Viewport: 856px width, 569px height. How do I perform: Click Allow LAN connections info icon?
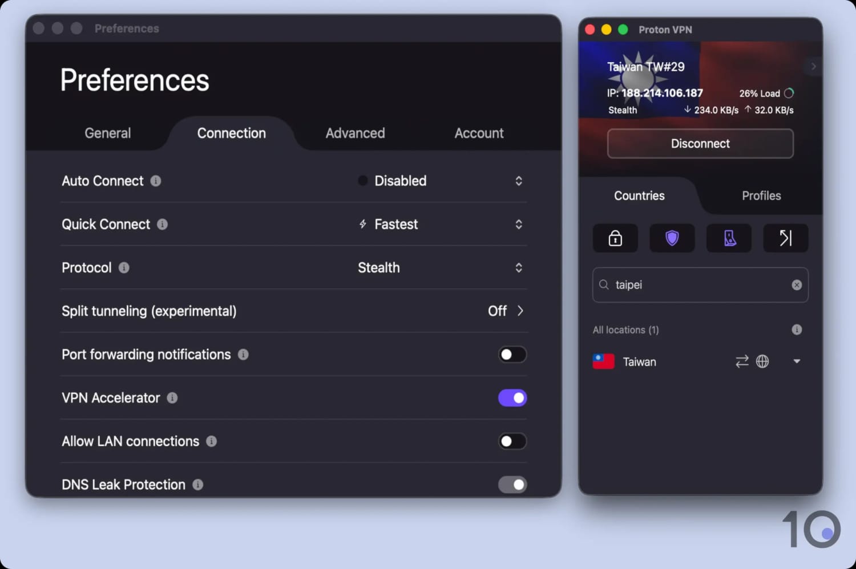211,441
